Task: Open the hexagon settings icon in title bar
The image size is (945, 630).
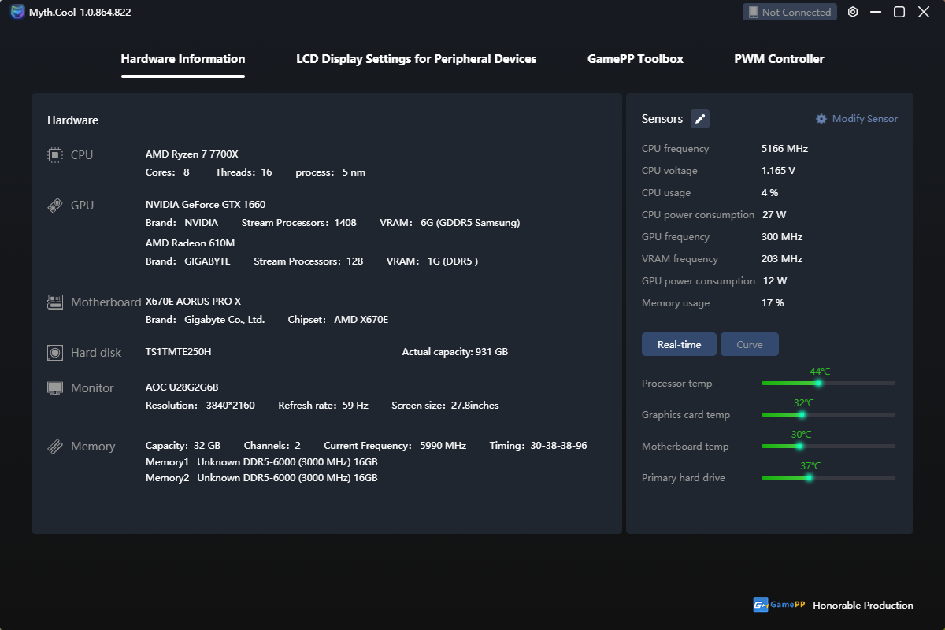Action: (x=853, y=12)
